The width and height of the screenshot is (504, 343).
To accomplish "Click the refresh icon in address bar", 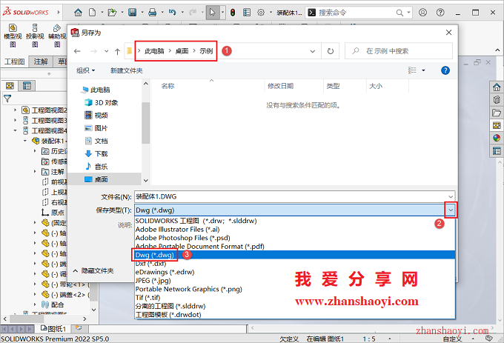I will tap(330, 51).
